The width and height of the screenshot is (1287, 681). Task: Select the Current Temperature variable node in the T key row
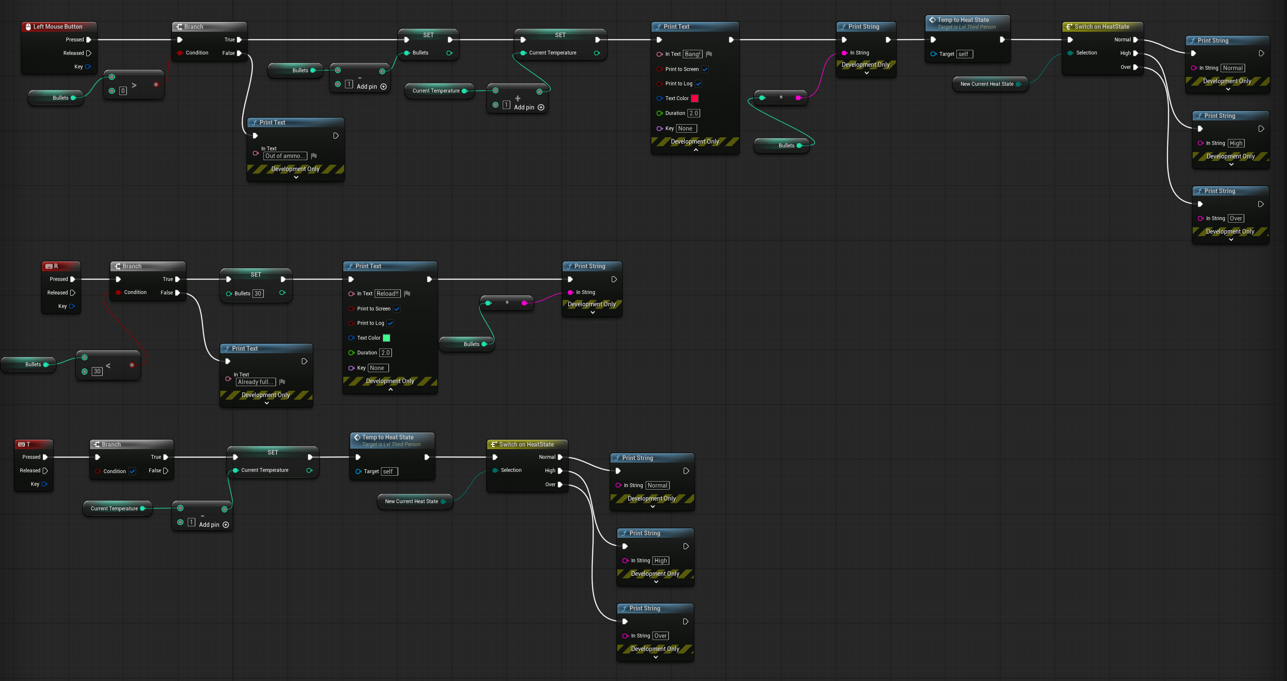coord(118,509)
